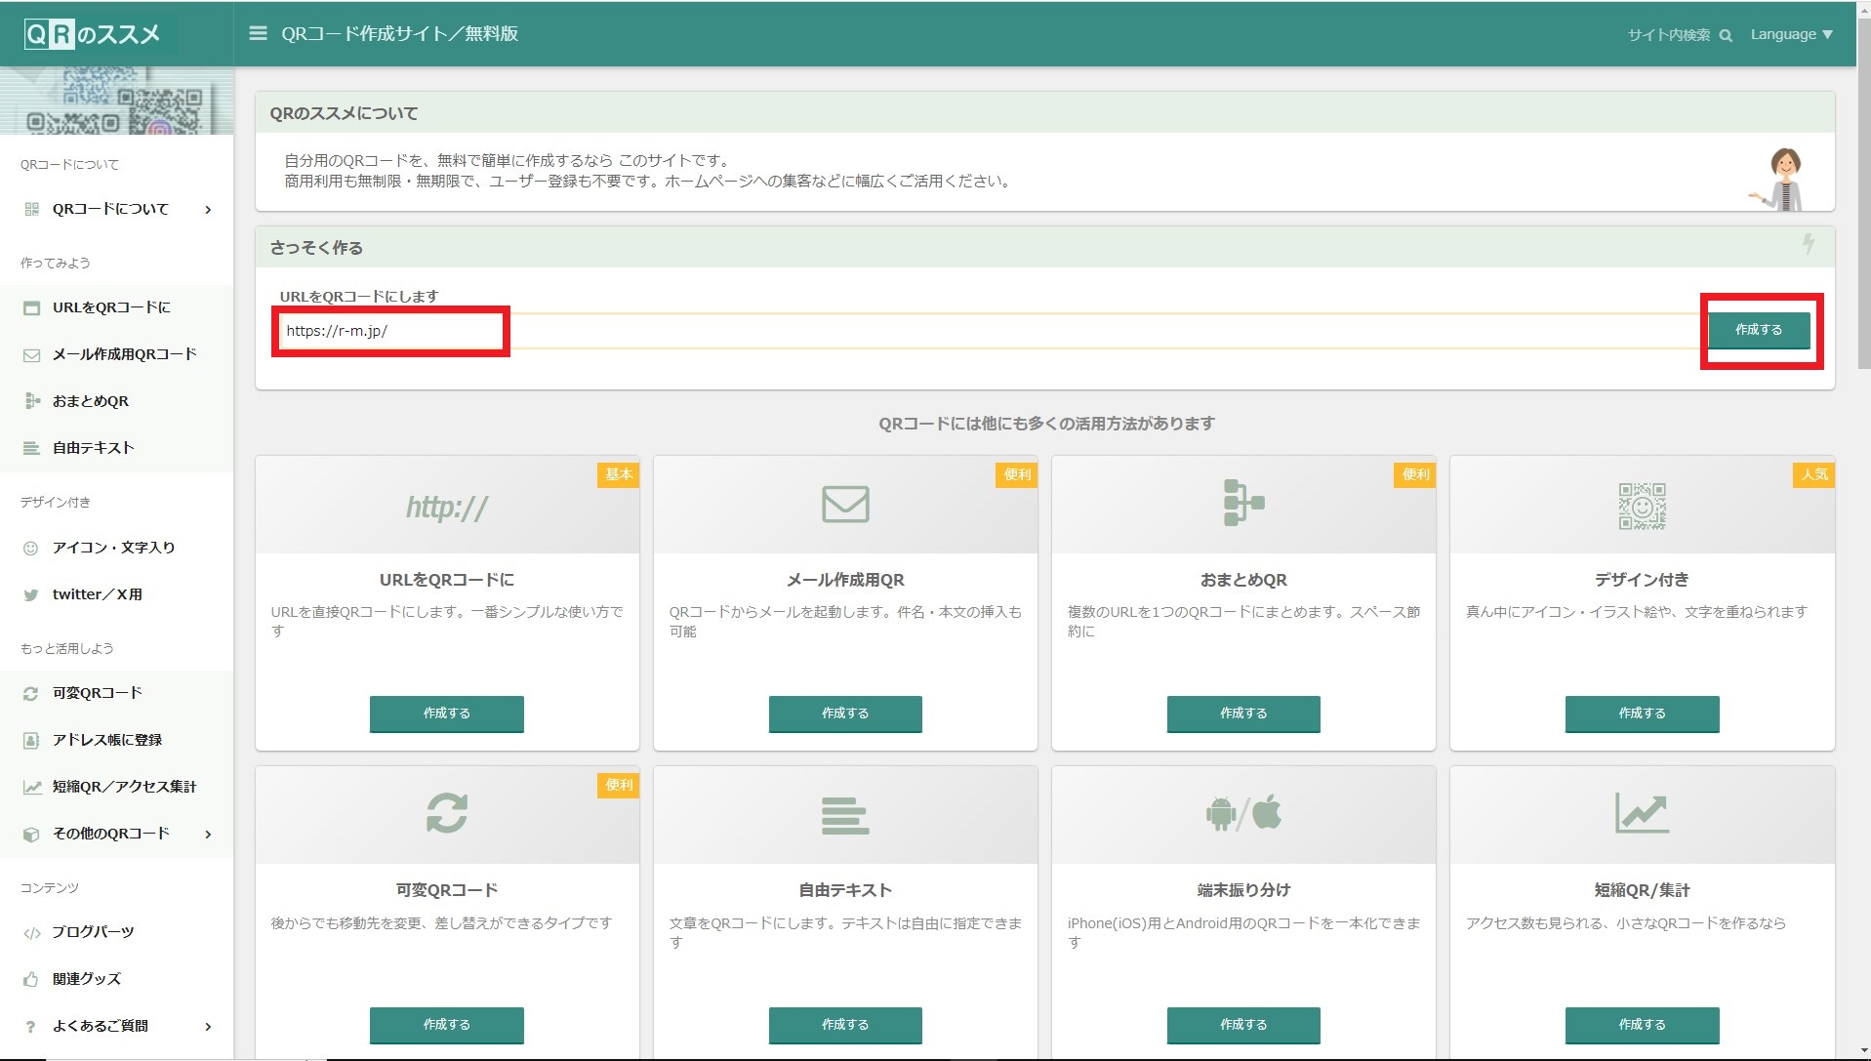1871x1061 pixels.
Task: Click the http:// icon on URL card
Action: tap(446, 507)
